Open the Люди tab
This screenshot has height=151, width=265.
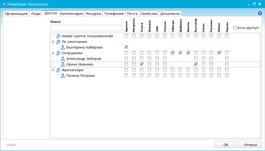(36, 14)
